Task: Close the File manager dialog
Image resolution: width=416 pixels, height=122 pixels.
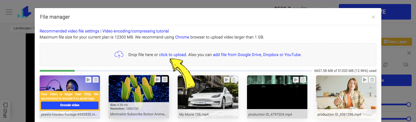Action: (373, 17)
